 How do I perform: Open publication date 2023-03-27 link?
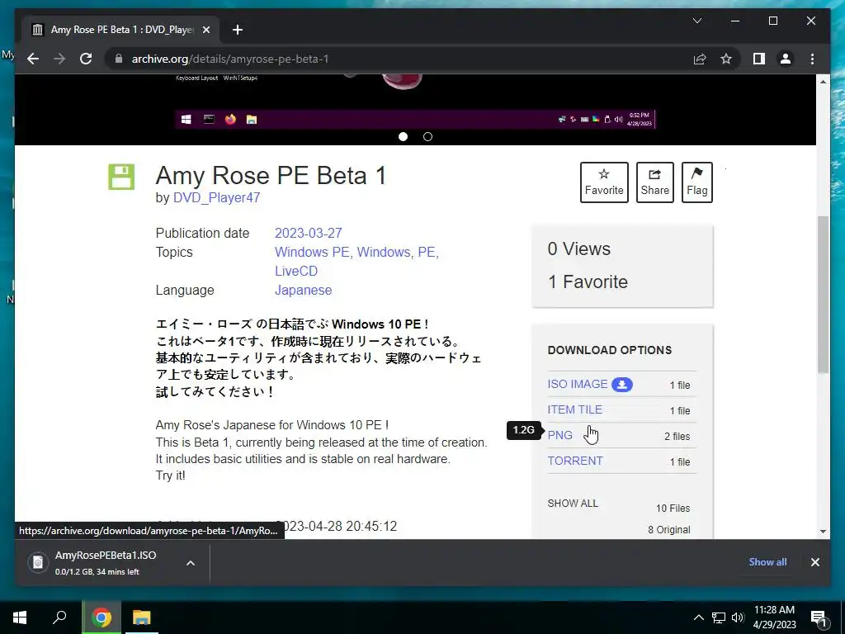coord(309,233)
